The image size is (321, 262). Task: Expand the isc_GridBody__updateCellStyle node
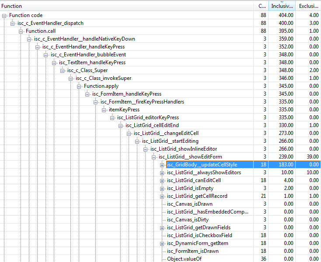point(162,165)
